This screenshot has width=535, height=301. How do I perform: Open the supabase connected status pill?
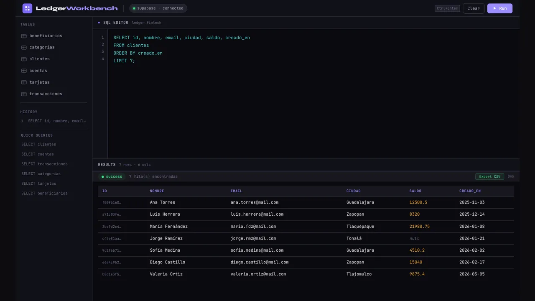click(158, 8)
